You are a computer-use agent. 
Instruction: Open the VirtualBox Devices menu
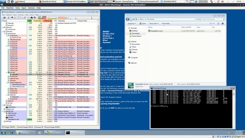31,8
